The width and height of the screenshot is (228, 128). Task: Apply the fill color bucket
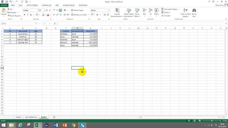pos(43,15)
